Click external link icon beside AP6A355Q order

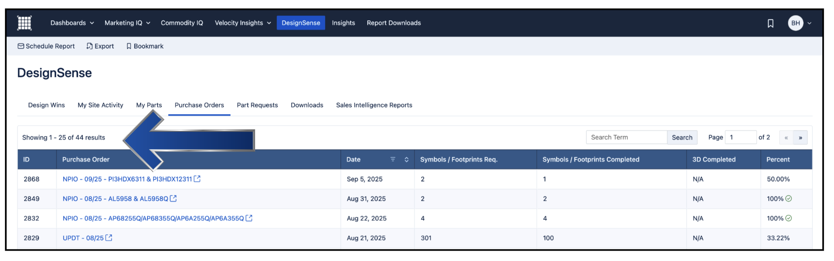[249, 218]
